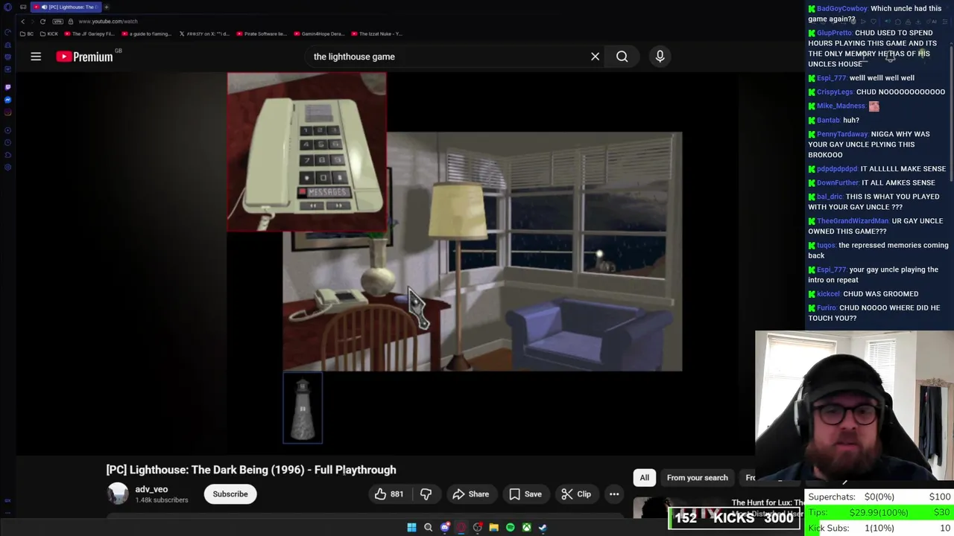Click the address bar showing www.youtube.com/watch
Viewport: 954px width, 536px height.
click(x=108, y=21)
